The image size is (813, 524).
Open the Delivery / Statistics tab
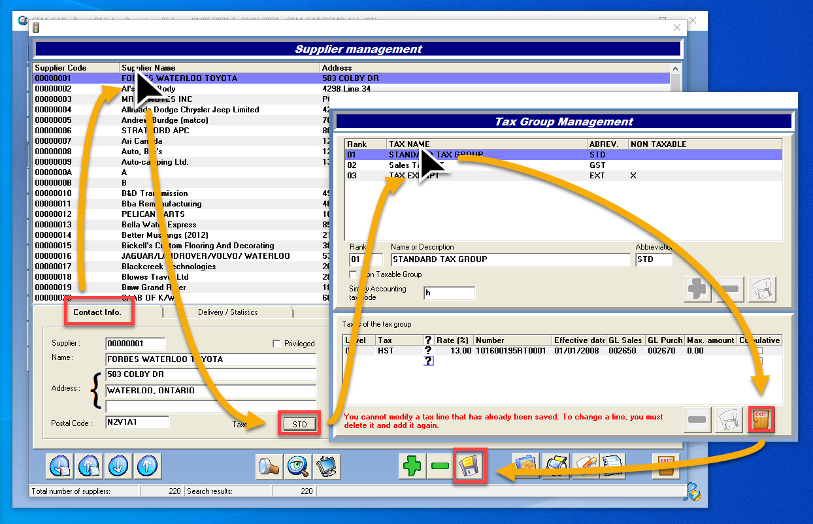[x=227, y=312]
